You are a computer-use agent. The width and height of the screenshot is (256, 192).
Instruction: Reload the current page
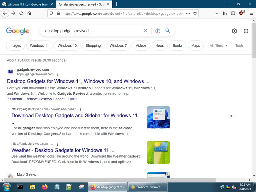[x=21, y=13]
